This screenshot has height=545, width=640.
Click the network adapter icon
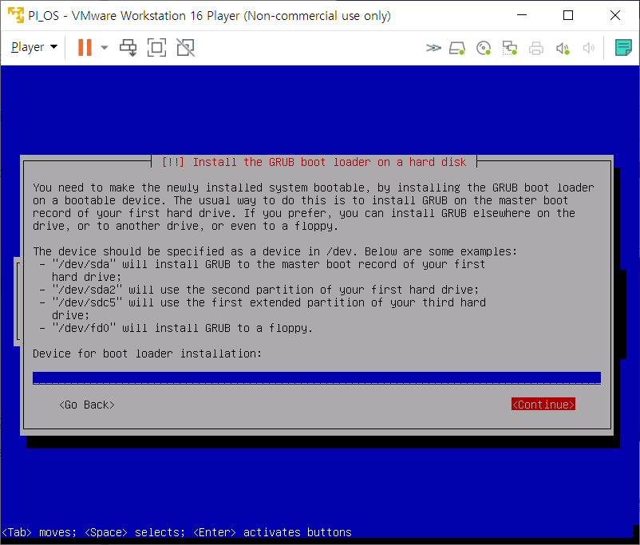point(509,48)
